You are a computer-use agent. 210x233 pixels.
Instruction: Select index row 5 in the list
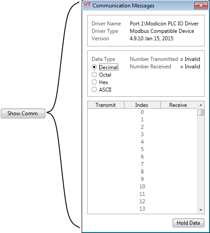coord(142,149)
